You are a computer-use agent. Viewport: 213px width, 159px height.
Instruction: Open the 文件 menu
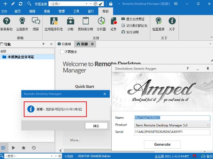pos(4,11)
